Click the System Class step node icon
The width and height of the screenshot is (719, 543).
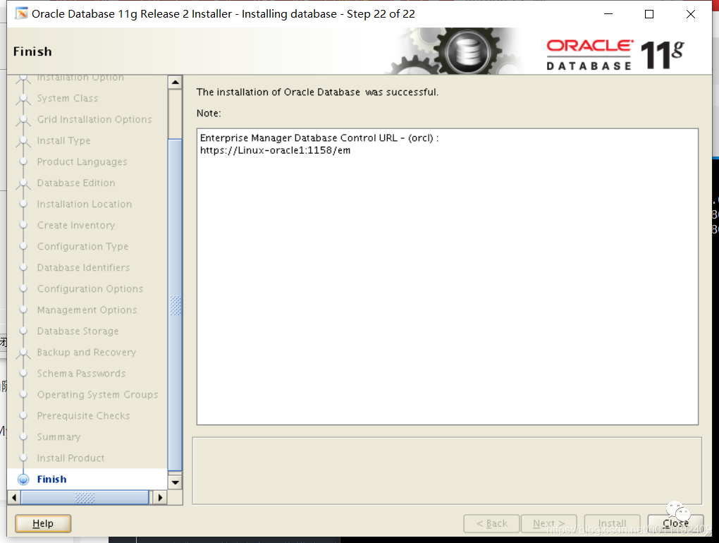click(x=23, y=99)
